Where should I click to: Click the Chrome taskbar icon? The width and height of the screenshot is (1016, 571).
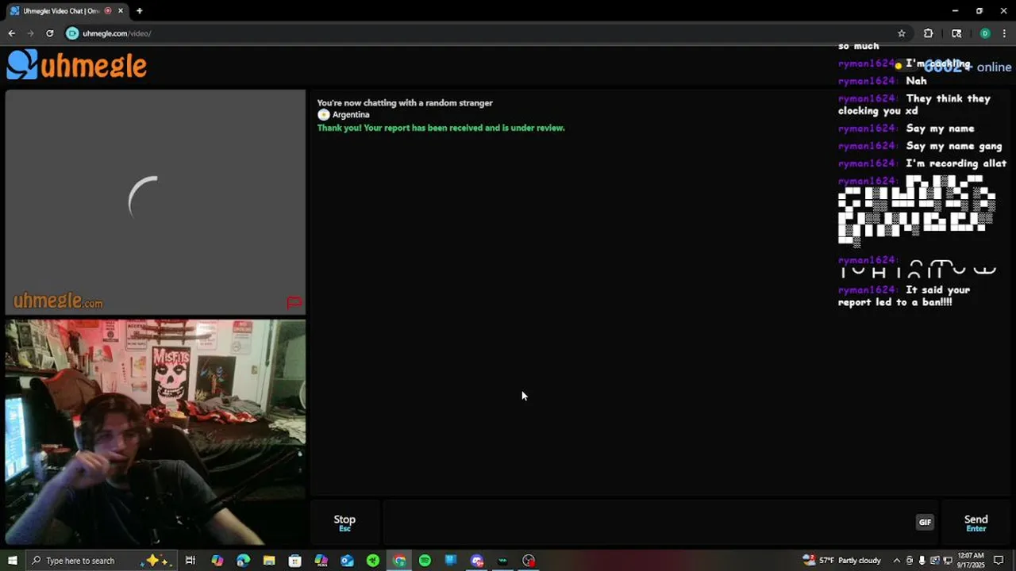(399, 561)
